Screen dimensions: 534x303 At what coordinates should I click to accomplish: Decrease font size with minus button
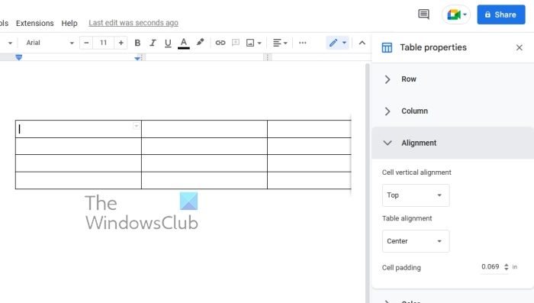click(x=86, y=43)
